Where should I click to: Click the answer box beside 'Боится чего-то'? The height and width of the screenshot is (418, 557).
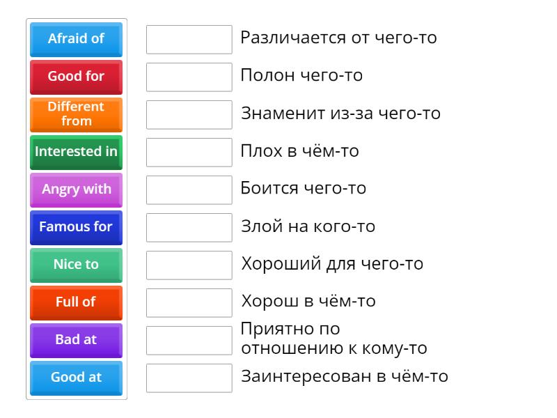coord(189,189)
